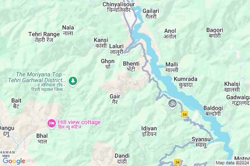Viewport: 250px width, 166px height.
Task: Click the upper highway 34 shield
Action: point(185,115)
